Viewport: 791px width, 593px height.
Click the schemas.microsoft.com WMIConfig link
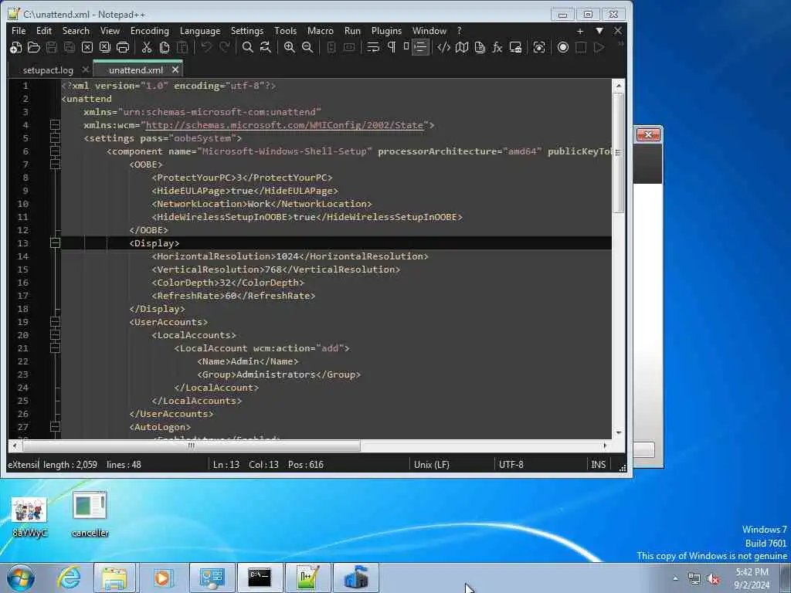[x=284, y=125]
